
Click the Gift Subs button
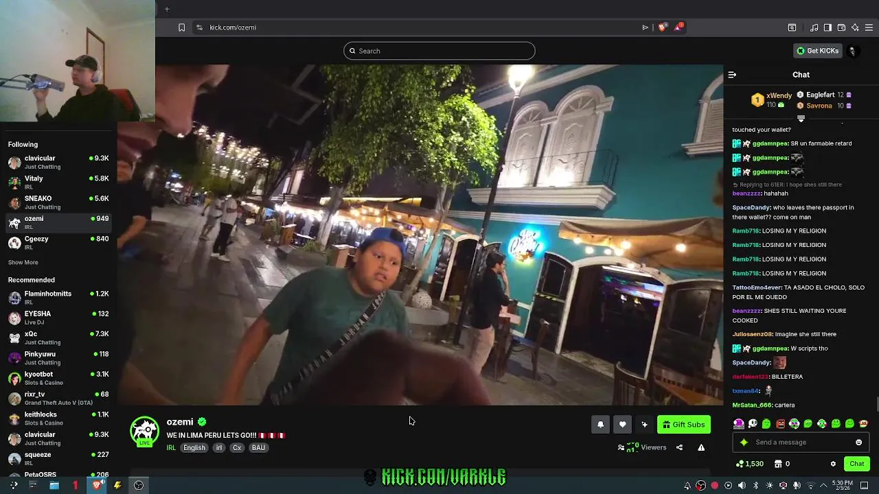click(x=683, y=425)
